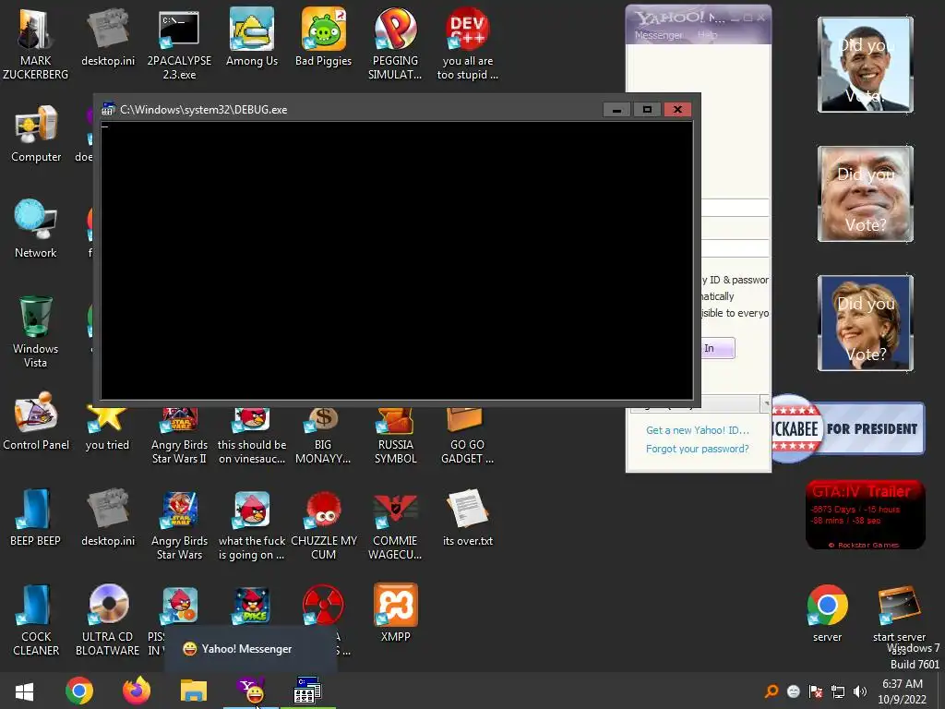Screen dimensions: 945x709
Task: Open the Windows Vista recycle bin icon
Action: point(36,331)
